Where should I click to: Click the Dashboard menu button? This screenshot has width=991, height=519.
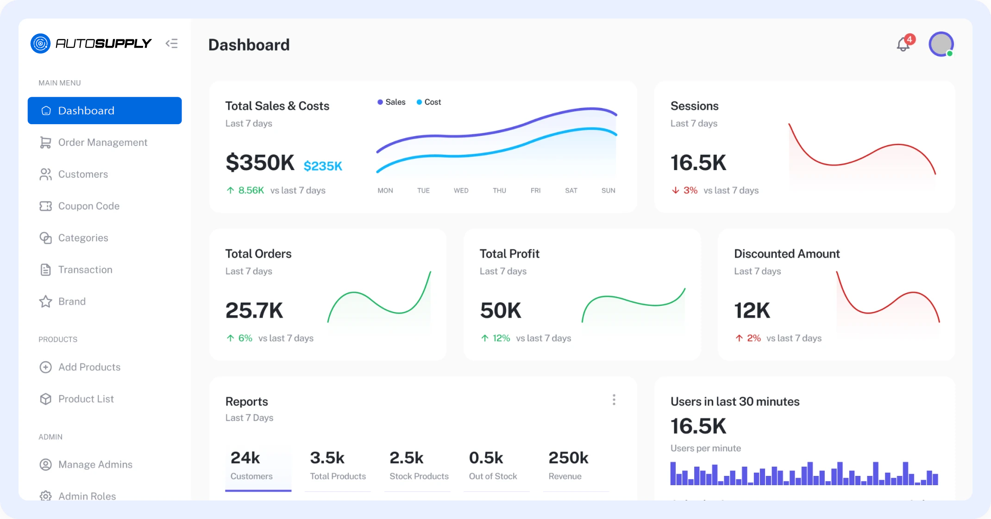click(x=105, y=111)
